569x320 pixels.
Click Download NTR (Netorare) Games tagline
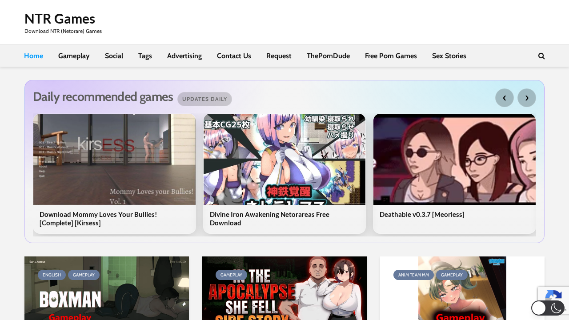63,31
